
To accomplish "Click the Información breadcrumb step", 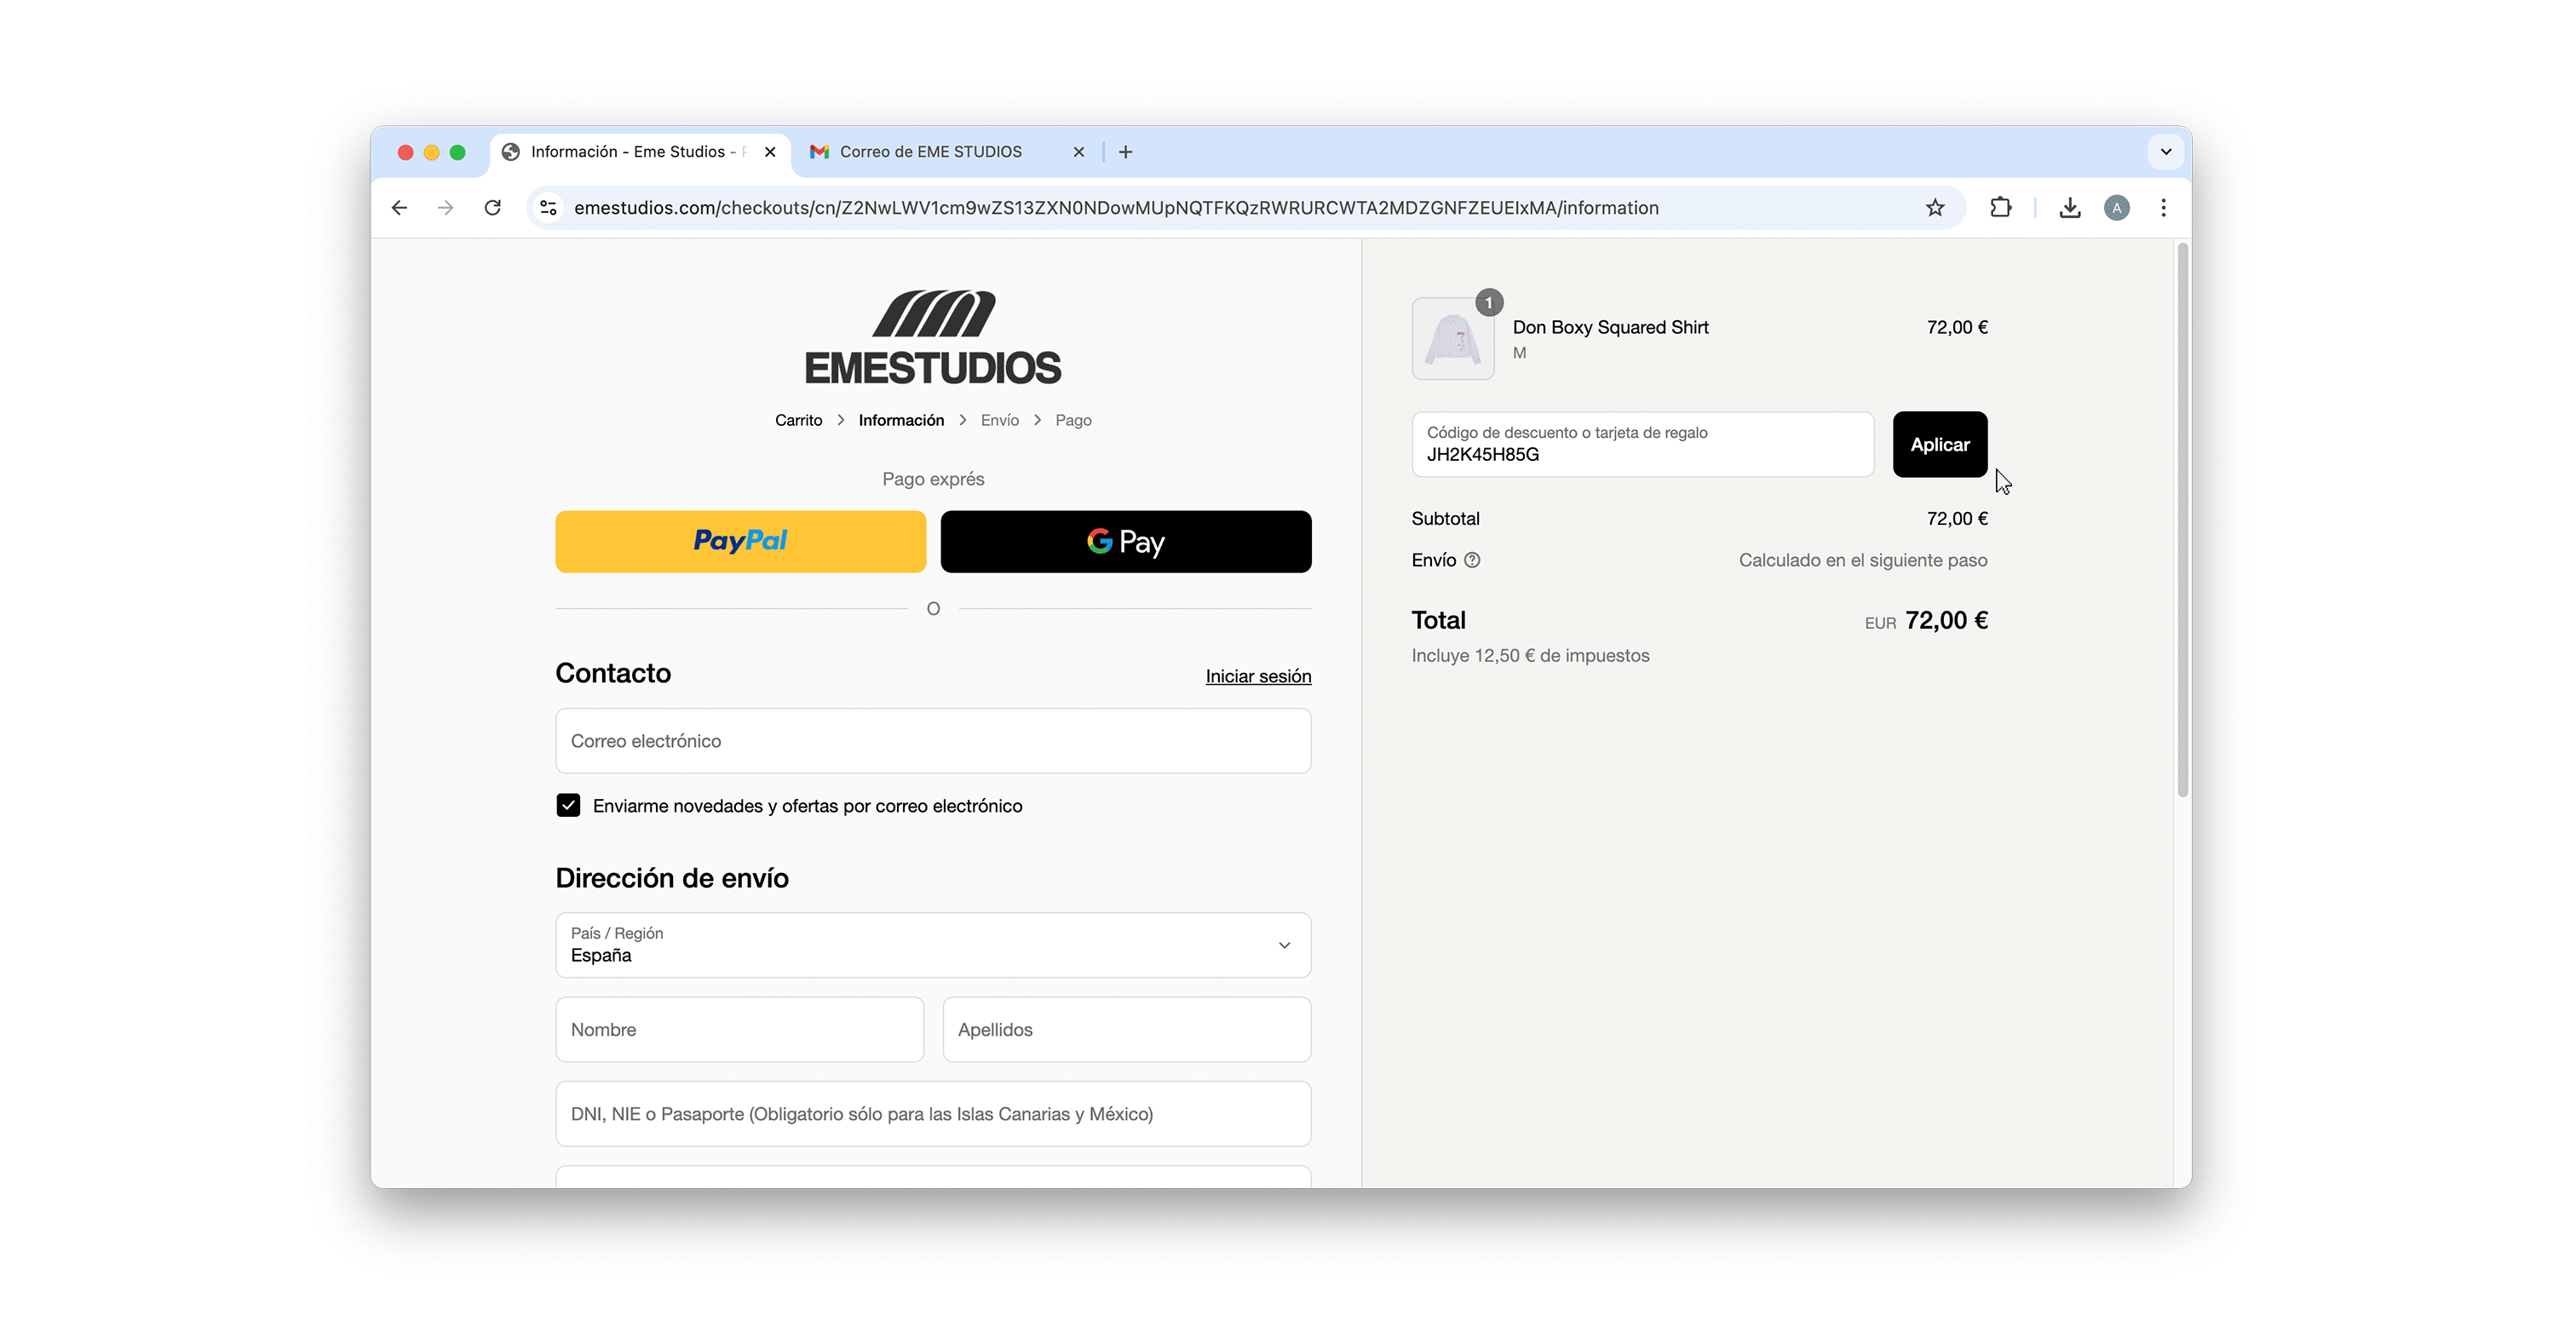I will click(901, 420).
